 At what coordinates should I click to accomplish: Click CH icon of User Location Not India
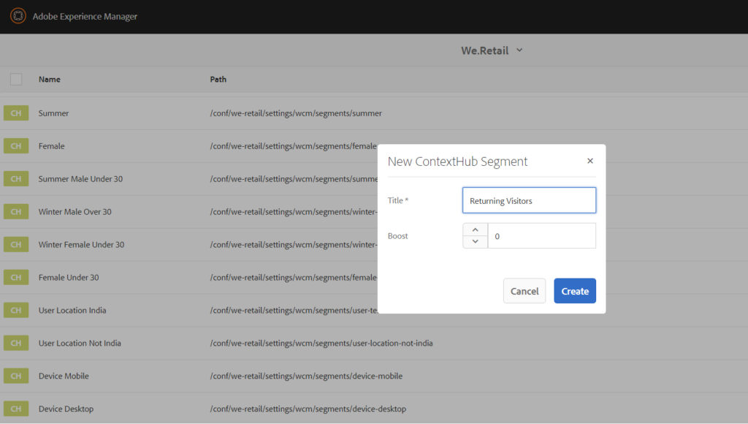click(16, 343)
